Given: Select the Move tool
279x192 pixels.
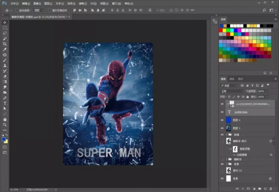Looking at the screenshot, I should (x=5, y=22).
